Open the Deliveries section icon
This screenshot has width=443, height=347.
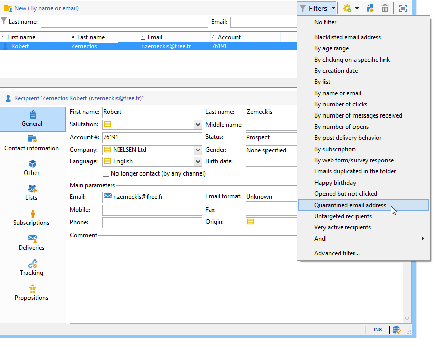pyautogui.click(x=32, y=238)
